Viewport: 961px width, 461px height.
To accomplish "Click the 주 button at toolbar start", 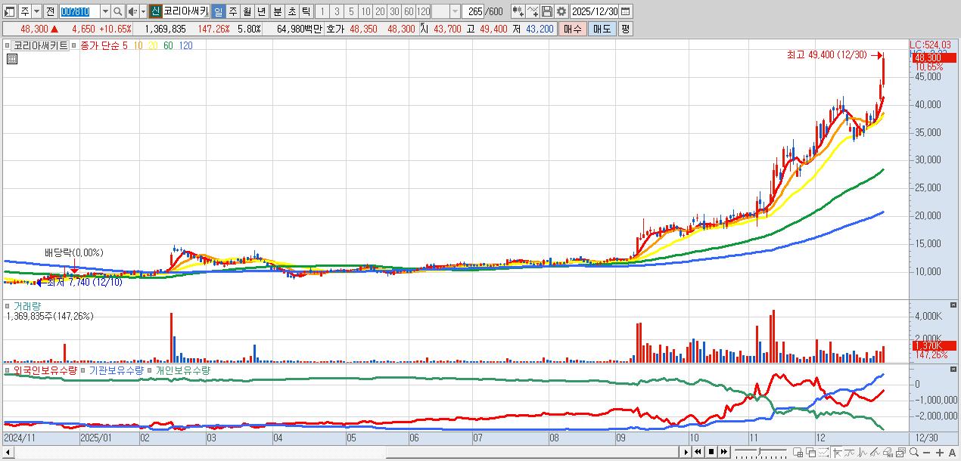I will 25,11.
